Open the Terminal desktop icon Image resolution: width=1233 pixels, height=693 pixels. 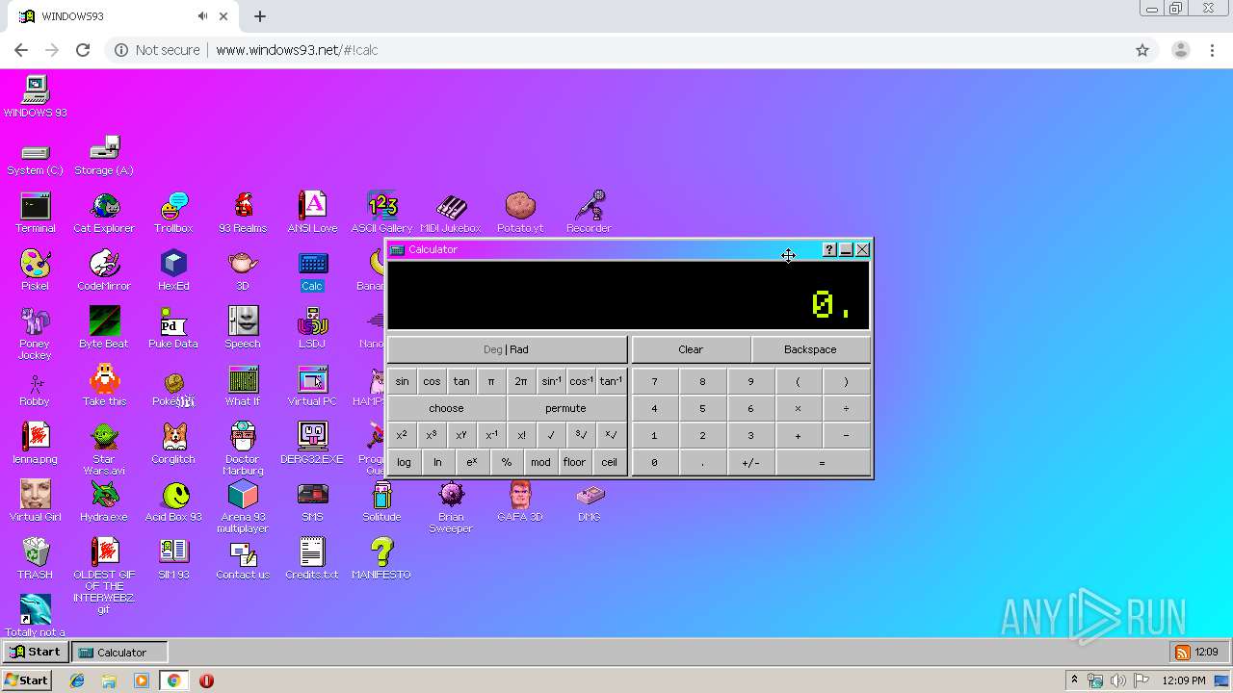tap(35, 212)
